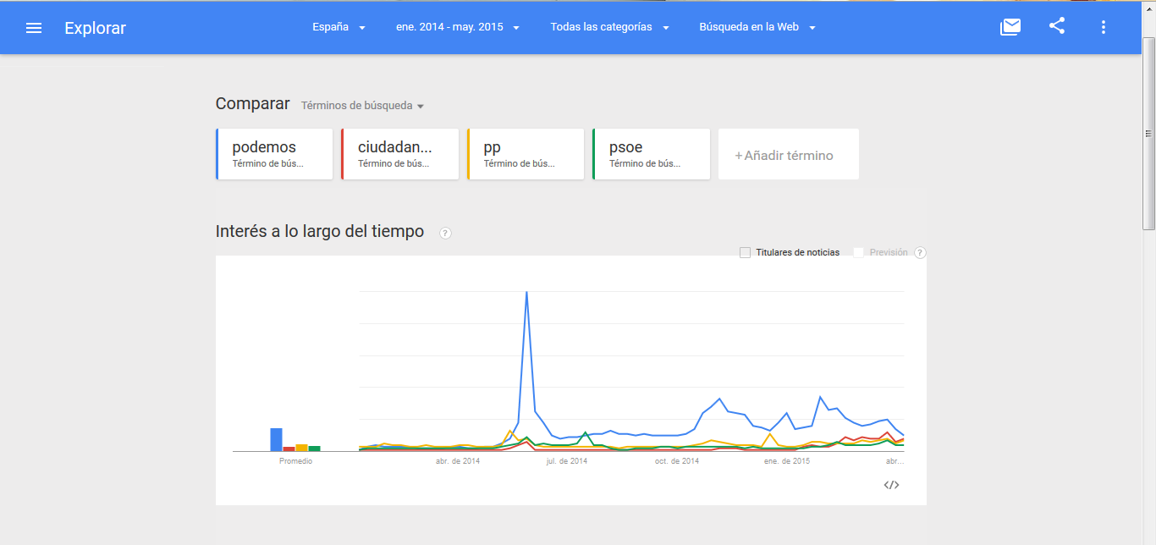Click the jul. de 2014 axis label
The width and height of the screenshot is (1156, 545).
(x=567, y=461)
